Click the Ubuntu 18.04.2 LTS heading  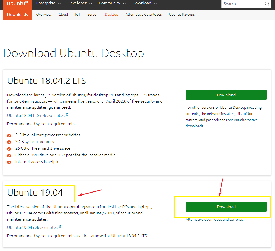(46, 81)
